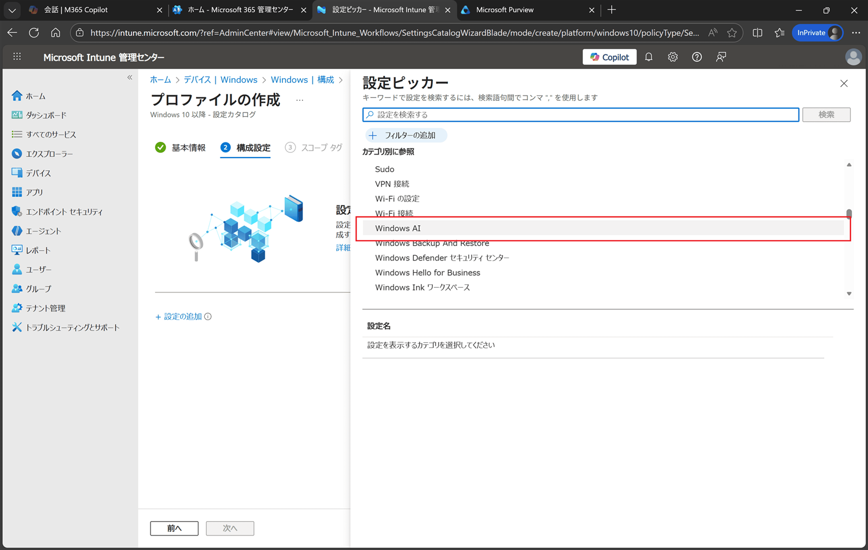Open a new browser tab
The height and width of the screenshot is (550, 868).
(612, 10)
